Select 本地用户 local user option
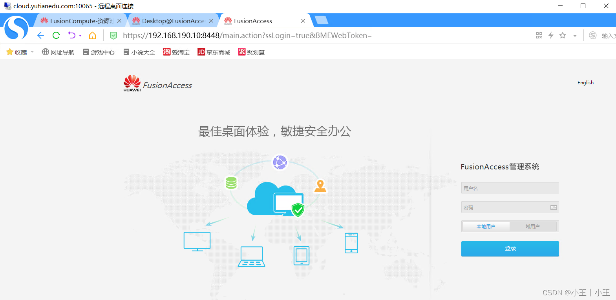This screenshot has height=300, width=616. point(486,226)
